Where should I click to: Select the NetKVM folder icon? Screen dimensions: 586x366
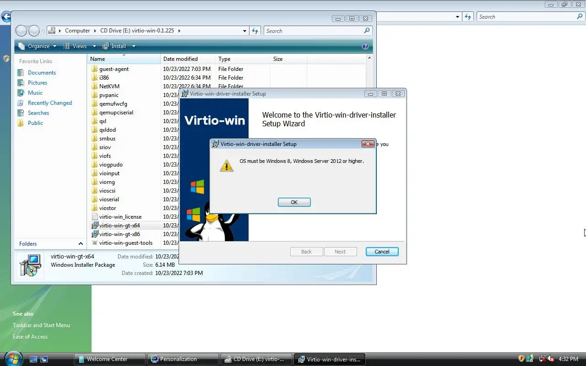coord(94,86)
